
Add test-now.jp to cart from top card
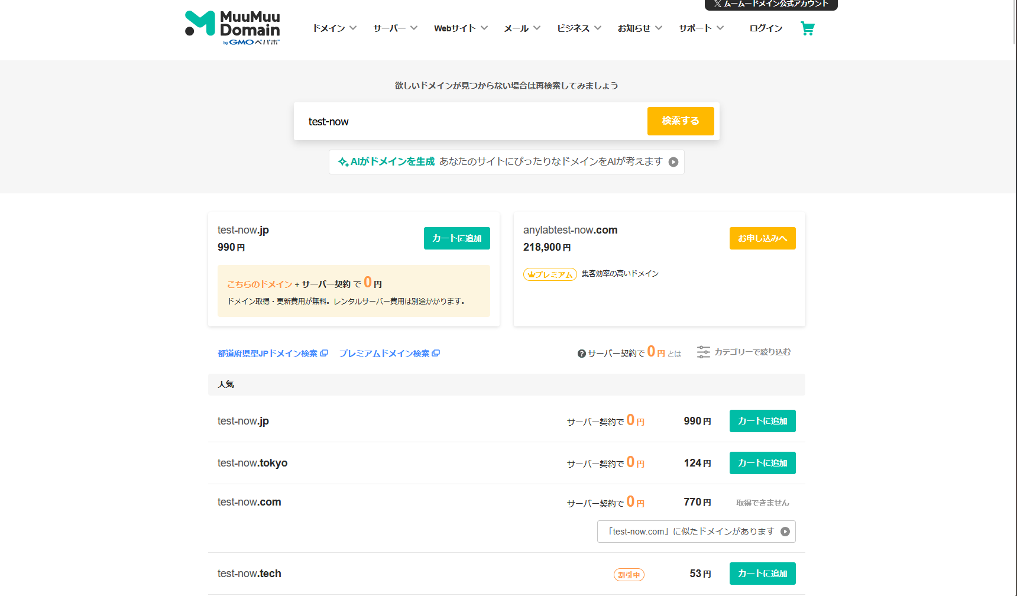457,238
